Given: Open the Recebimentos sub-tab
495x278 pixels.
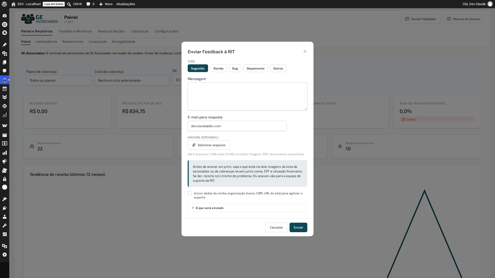Looking at the screenshot, I should click(x=73, y=41).
